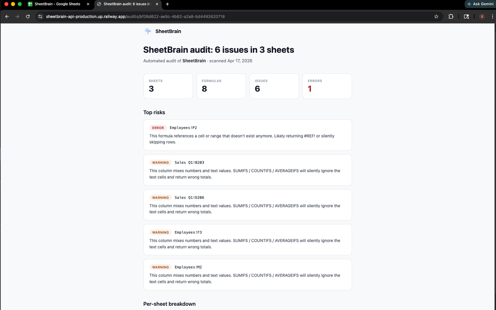Click the profile avatar marked S
Viewport: 496px width, 310px height.
pyautogui.click(x=482, y=16)
